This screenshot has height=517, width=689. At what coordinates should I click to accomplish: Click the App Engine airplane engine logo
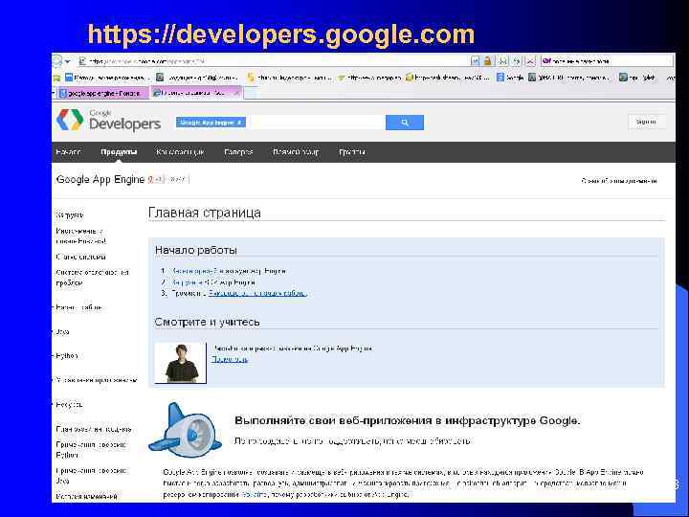tap(185, 431)
